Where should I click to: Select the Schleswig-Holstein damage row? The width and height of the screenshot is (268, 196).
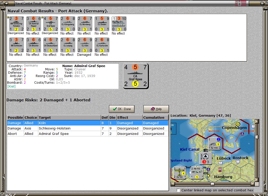tap(88, 128)
